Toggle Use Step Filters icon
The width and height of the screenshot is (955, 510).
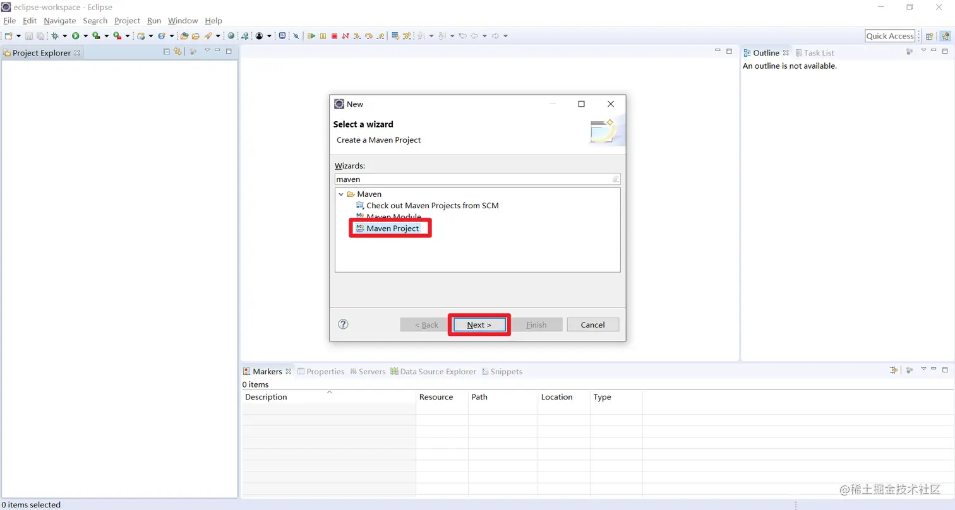407,36
